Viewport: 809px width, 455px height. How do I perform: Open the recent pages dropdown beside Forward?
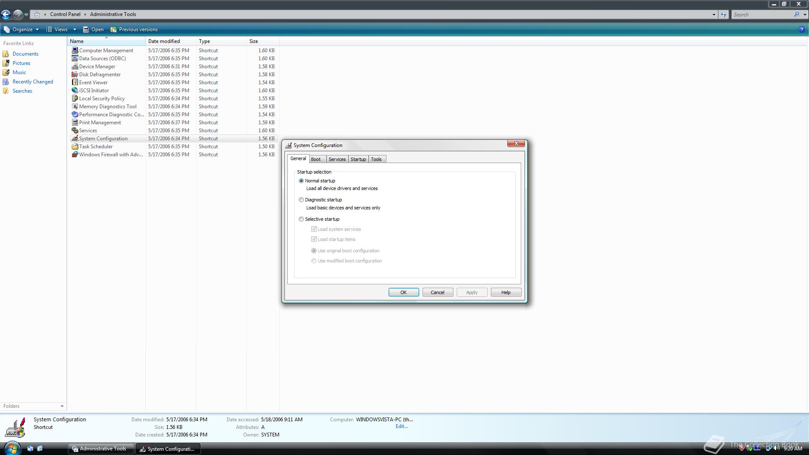coord(26,15)
